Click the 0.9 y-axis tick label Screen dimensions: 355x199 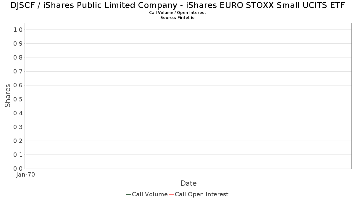[18, 44]
